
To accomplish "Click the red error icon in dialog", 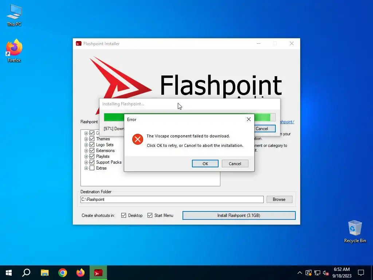I will (x=137, y=139).
